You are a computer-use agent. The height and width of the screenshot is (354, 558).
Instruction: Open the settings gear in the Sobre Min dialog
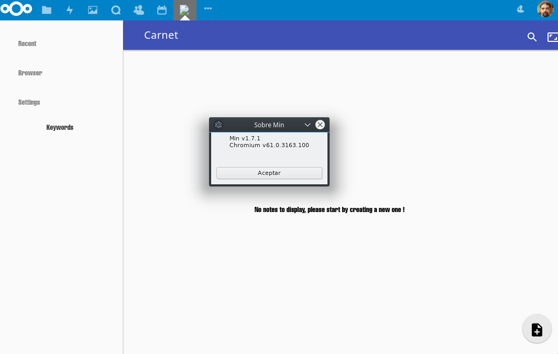point(218,125)
